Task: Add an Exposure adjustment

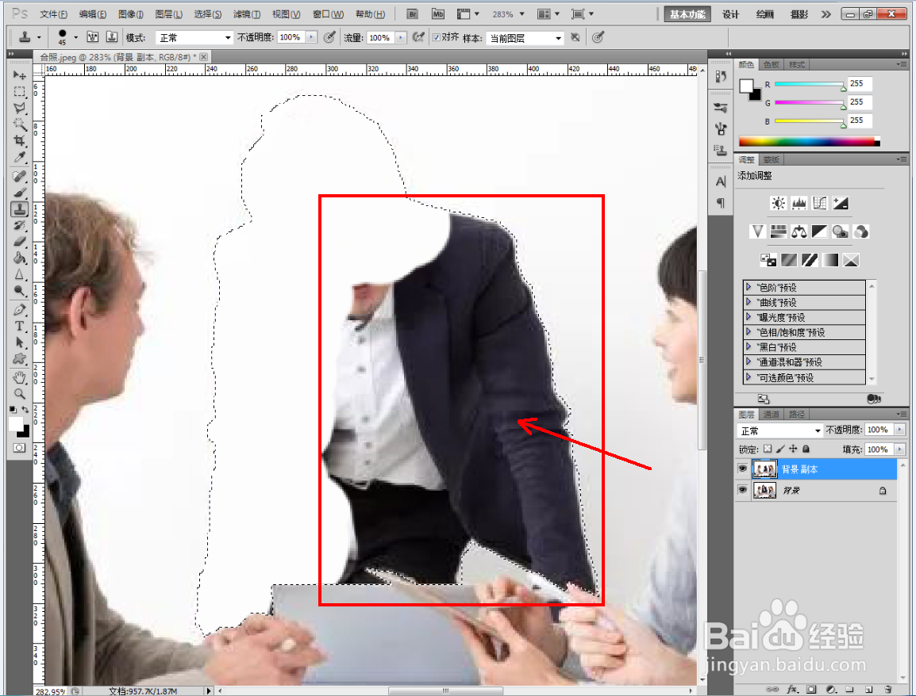Action: pos(840,203)
